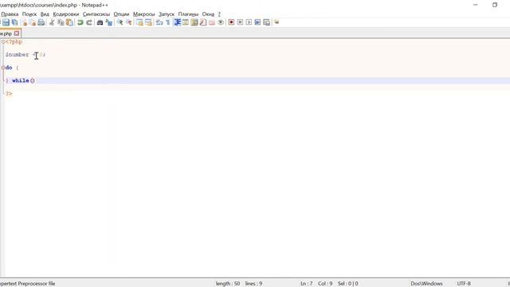Viewport: 510px width, 287px height.
Task: Open the user defined language icon
Action: 186,22
